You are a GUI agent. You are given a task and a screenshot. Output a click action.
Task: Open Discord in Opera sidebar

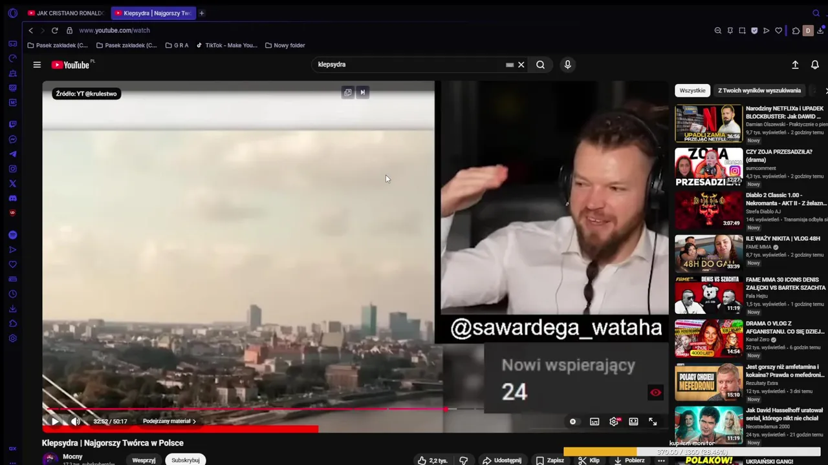tap(12, 198)
